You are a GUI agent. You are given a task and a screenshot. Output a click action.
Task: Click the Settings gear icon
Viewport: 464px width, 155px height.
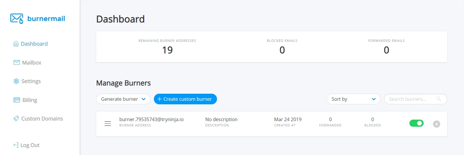[16, 81]
